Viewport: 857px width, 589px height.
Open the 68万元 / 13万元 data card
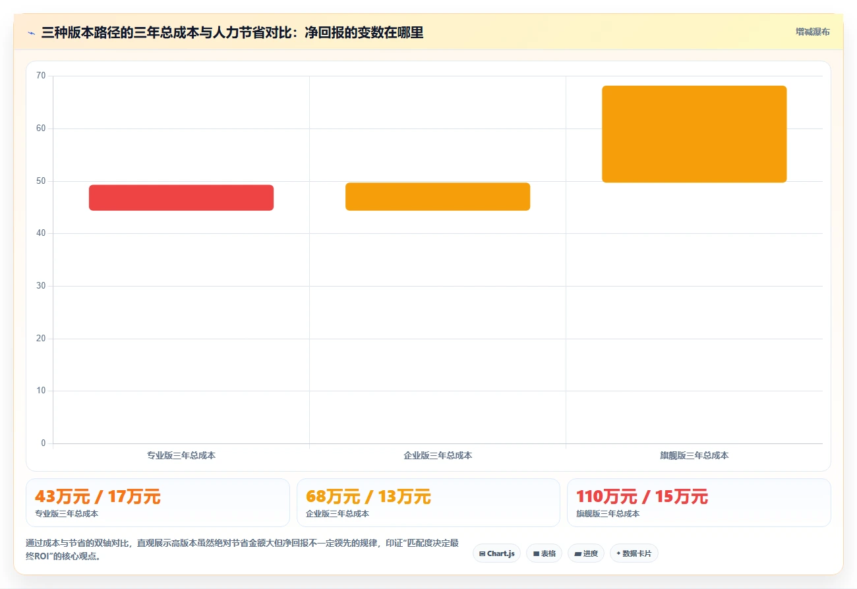click(428, 503)
